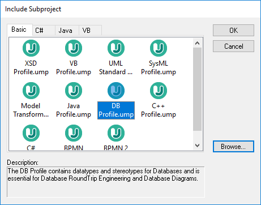Click the selected 'DB Profile.ump' label
This screenshot has height=205, width=261.
click(116, 110)
